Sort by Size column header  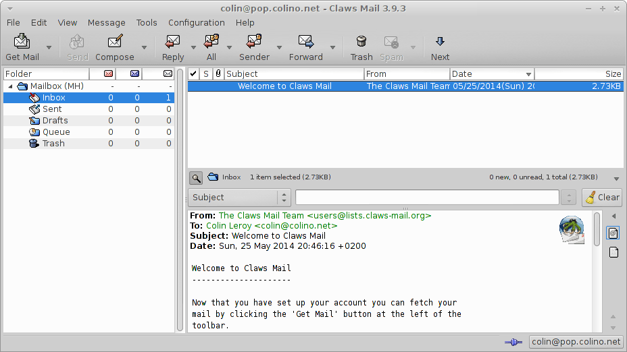(x=578, y=74)
